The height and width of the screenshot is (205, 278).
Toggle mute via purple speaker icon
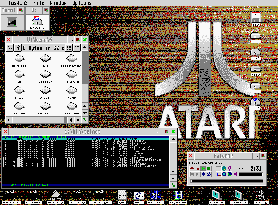click(x=235, y=174)
